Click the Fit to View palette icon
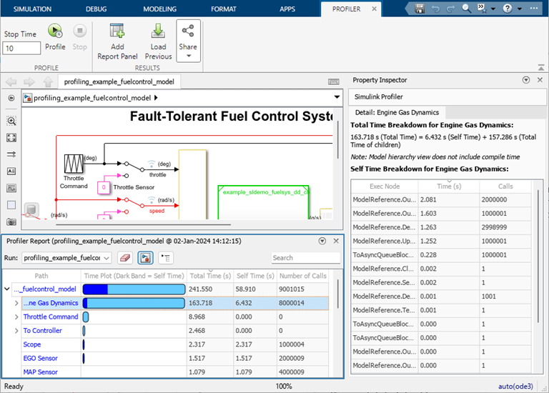This screenshot has width=549, height=393. click(11, 138)
